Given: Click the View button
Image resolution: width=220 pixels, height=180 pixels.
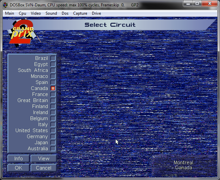Looking at the screenshot, I should [x=44, y=159].
